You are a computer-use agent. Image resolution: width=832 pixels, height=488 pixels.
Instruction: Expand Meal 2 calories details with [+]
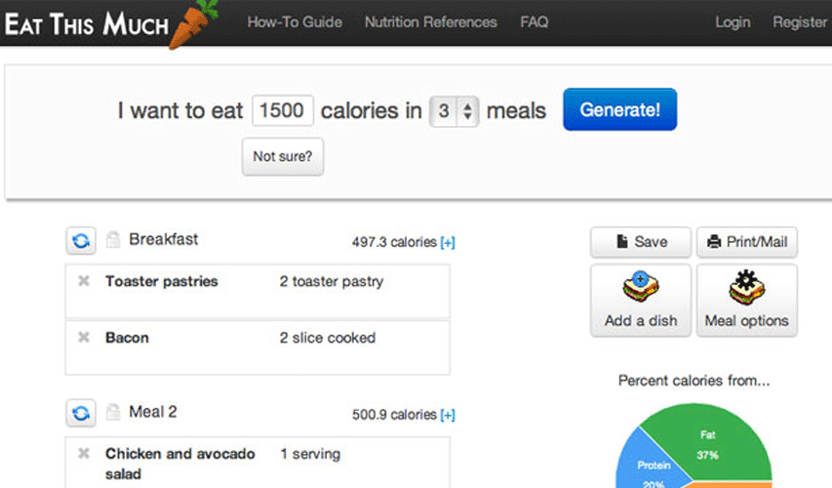448,415
